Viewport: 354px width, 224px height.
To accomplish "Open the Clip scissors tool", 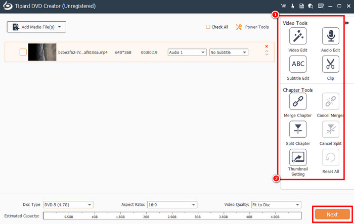I will [x=331, y=64].
